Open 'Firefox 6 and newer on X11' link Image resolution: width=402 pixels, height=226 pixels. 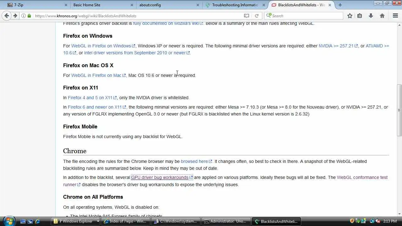point(97,107)
